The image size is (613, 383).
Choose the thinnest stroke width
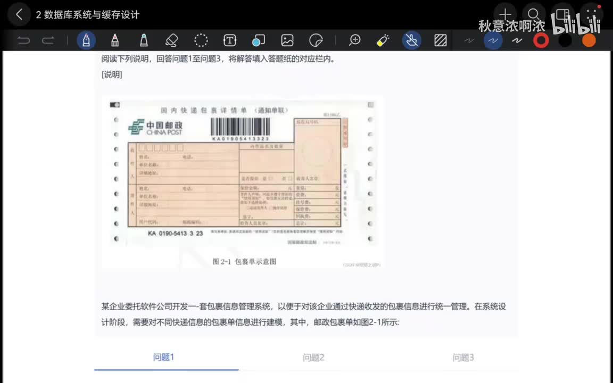469,40
